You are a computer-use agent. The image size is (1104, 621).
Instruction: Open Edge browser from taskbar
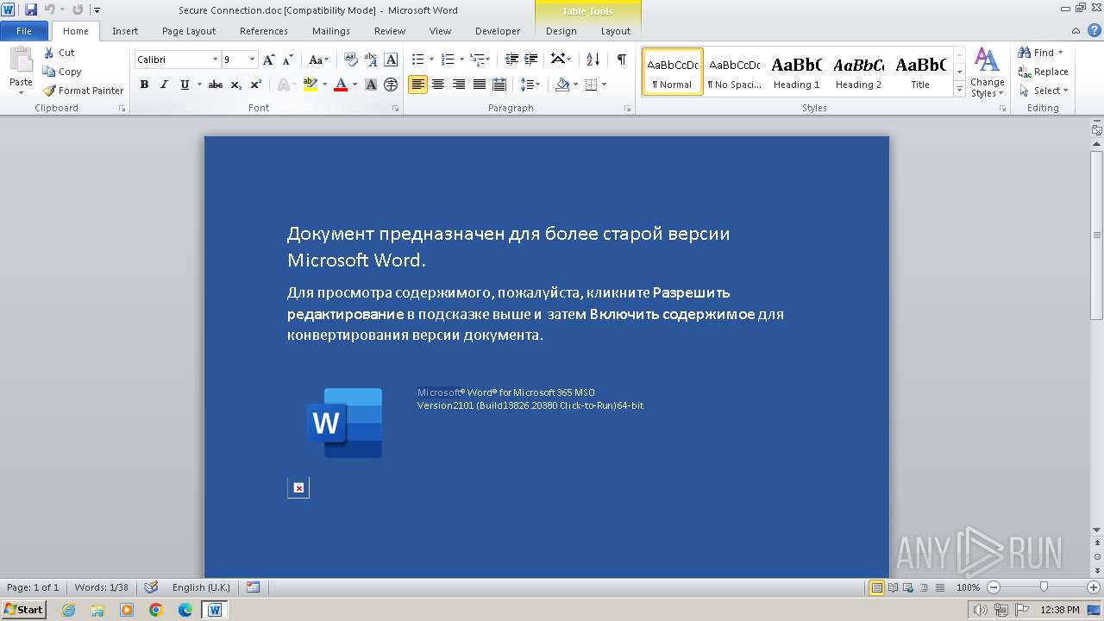tap(185, 610)
